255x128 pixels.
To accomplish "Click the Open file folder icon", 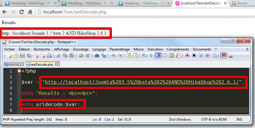I will click(x=15, y=56).
